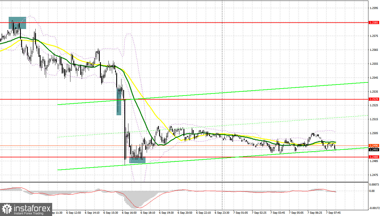This screenshot has width=380, height=216.
Task: Select the 7 Sep 03:45 time label
Action: pos(277,213)
